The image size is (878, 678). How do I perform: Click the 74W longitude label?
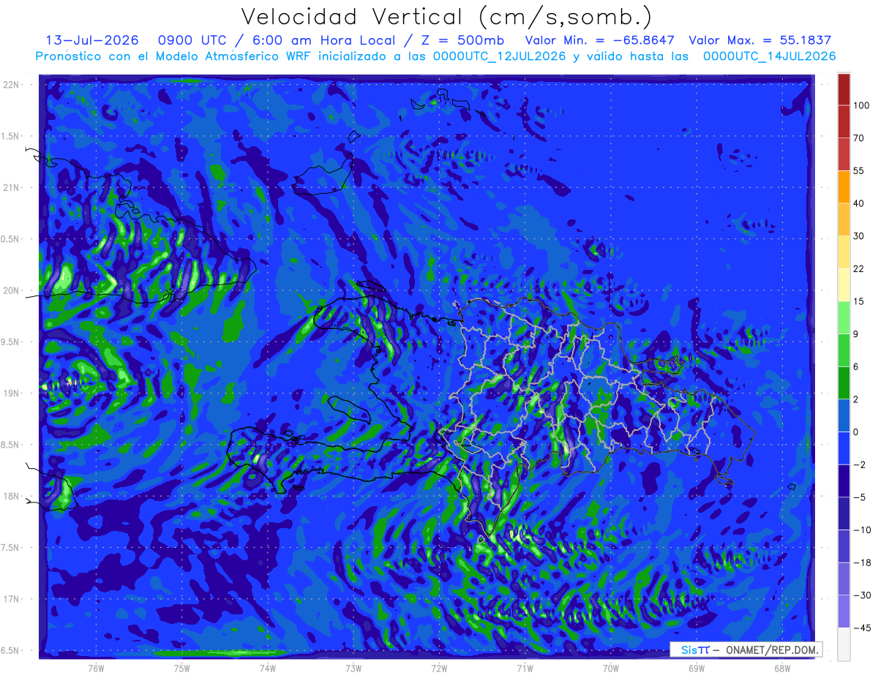click(x=267, y=668)
